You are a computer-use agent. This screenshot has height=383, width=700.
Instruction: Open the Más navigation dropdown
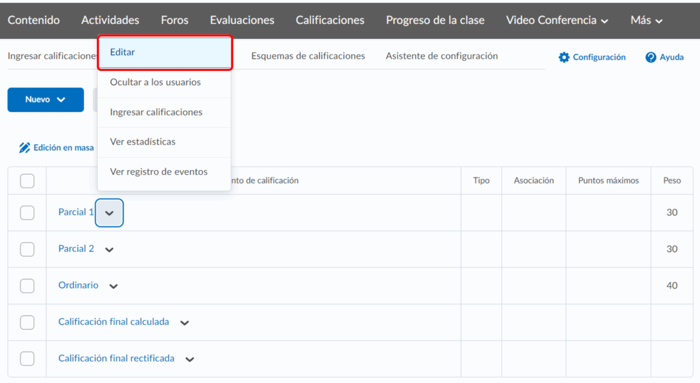pos(647,20)
